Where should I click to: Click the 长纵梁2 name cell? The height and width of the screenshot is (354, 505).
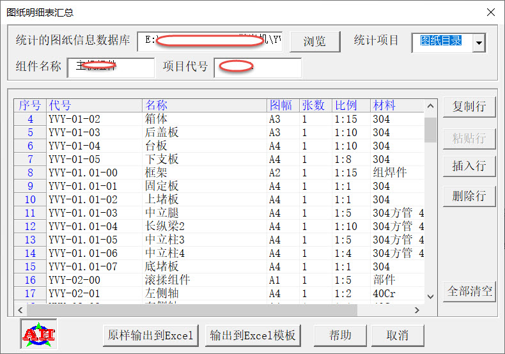pyautogui.click(x=205, y=227)
